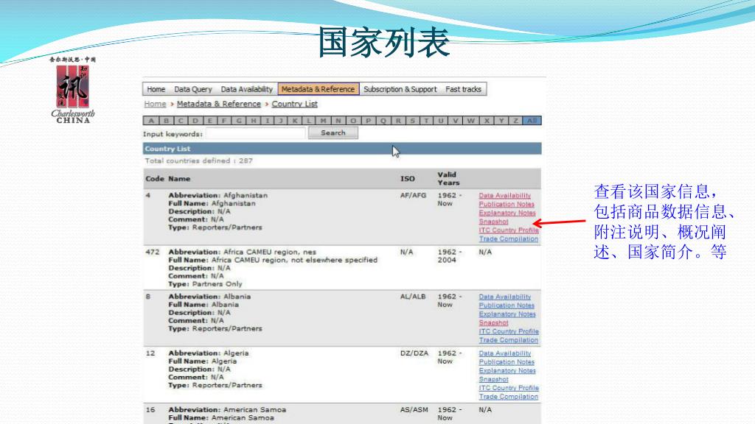
Task: Filter countries by letter V
Action: [455, 121]
